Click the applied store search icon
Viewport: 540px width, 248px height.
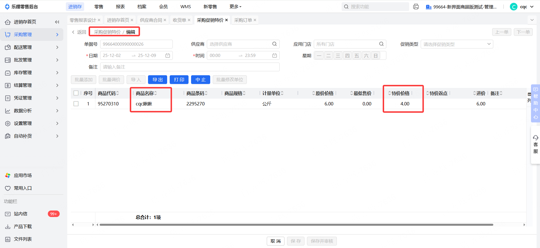tap(381, 44)
